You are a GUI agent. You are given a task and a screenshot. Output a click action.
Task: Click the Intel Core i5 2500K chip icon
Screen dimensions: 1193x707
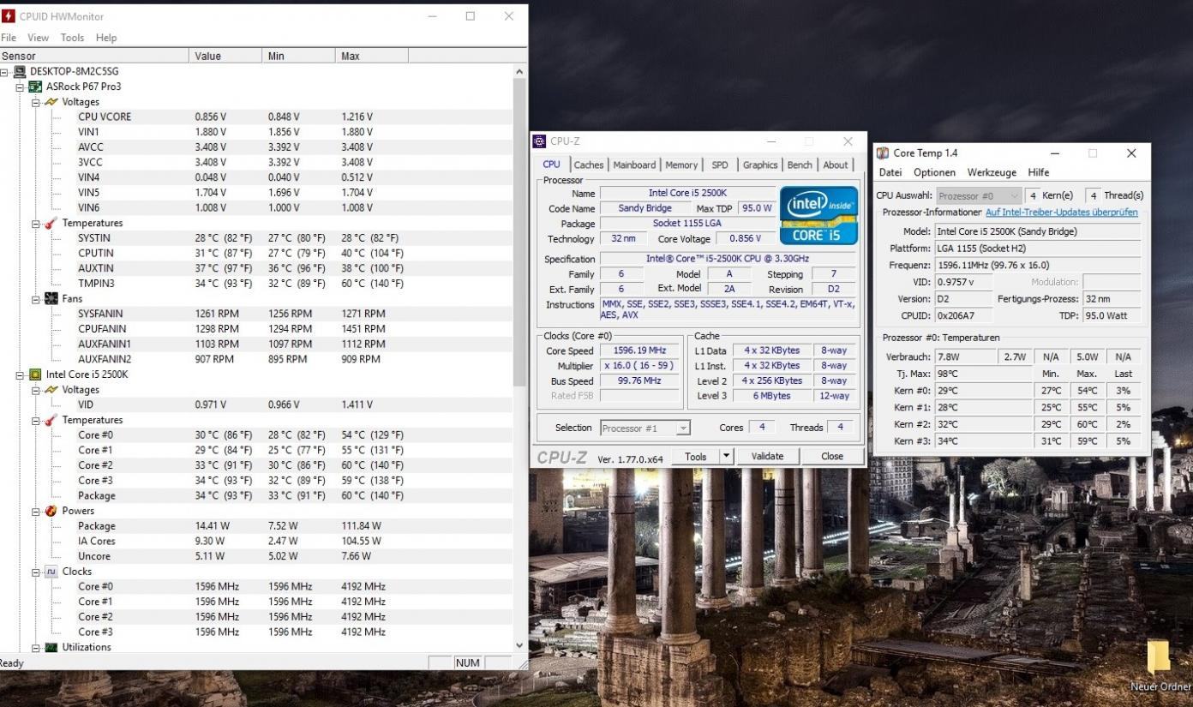36,374
